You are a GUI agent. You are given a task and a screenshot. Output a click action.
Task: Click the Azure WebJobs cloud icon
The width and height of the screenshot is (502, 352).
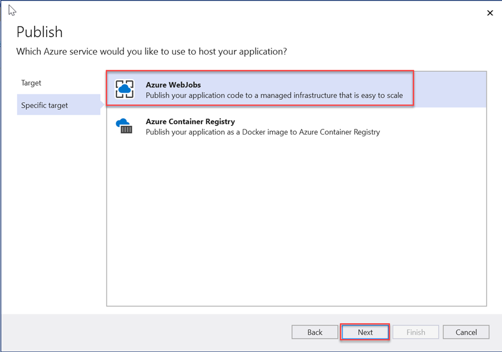click(x=125, y=89)
